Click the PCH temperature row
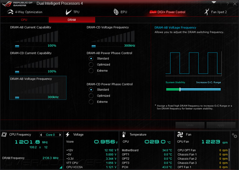The image size is (239, 170). click(x=147, y=167)
